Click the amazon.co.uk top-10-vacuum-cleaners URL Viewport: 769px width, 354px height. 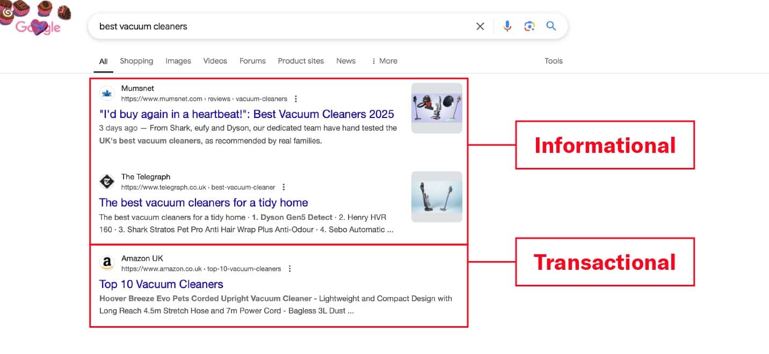click(201, 269)
